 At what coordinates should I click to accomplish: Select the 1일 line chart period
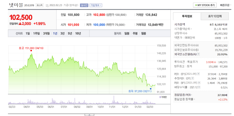point(27,33)
